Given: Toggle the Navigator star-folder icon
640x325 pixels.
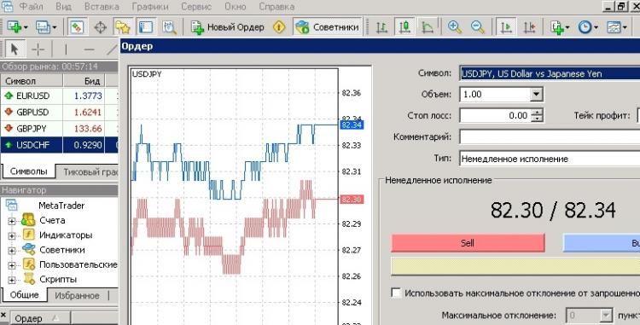Looking at the screenshot, I should click(122, 27).
